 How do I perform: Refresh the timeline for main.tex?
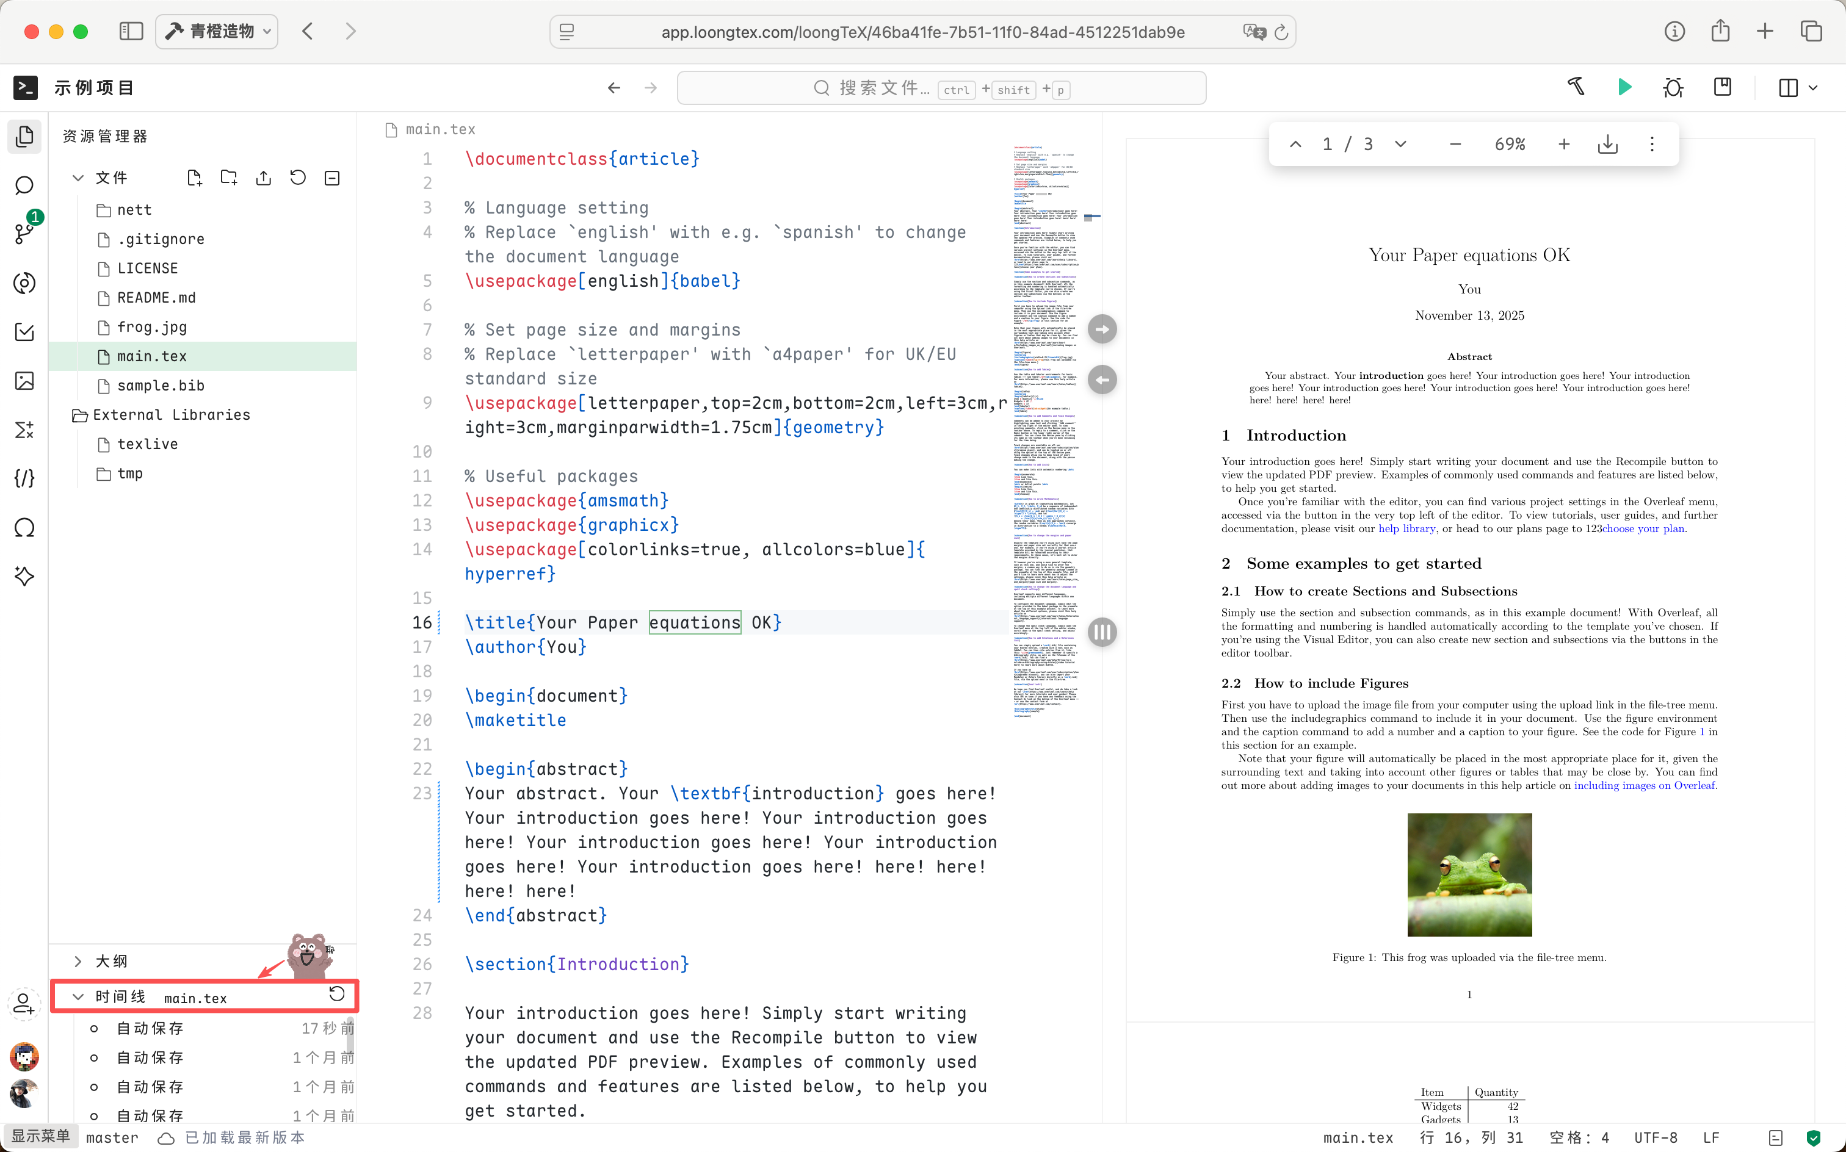click(337, 993)
